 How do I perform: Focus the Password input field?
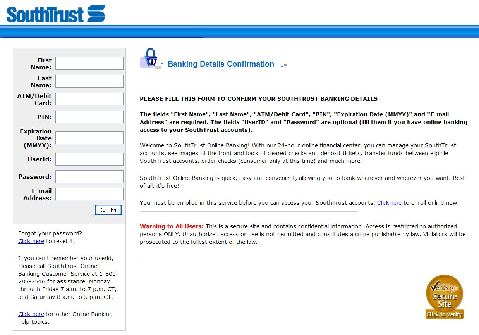coord(89,176)
